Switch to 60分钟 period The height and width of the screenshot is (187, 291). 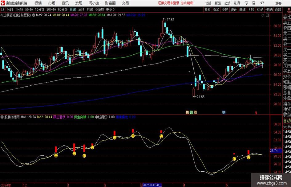pyautogui.click(x=63, y=10)
